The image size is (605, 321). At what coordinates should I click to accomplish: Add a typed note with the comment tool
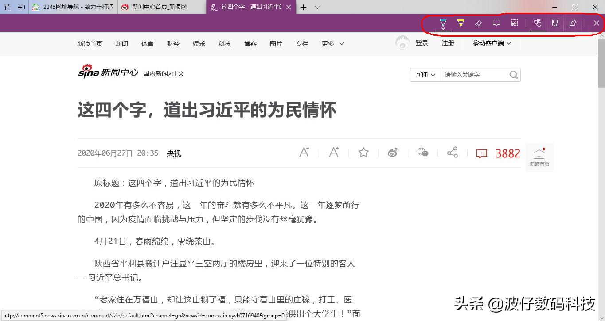coord(496,23)
